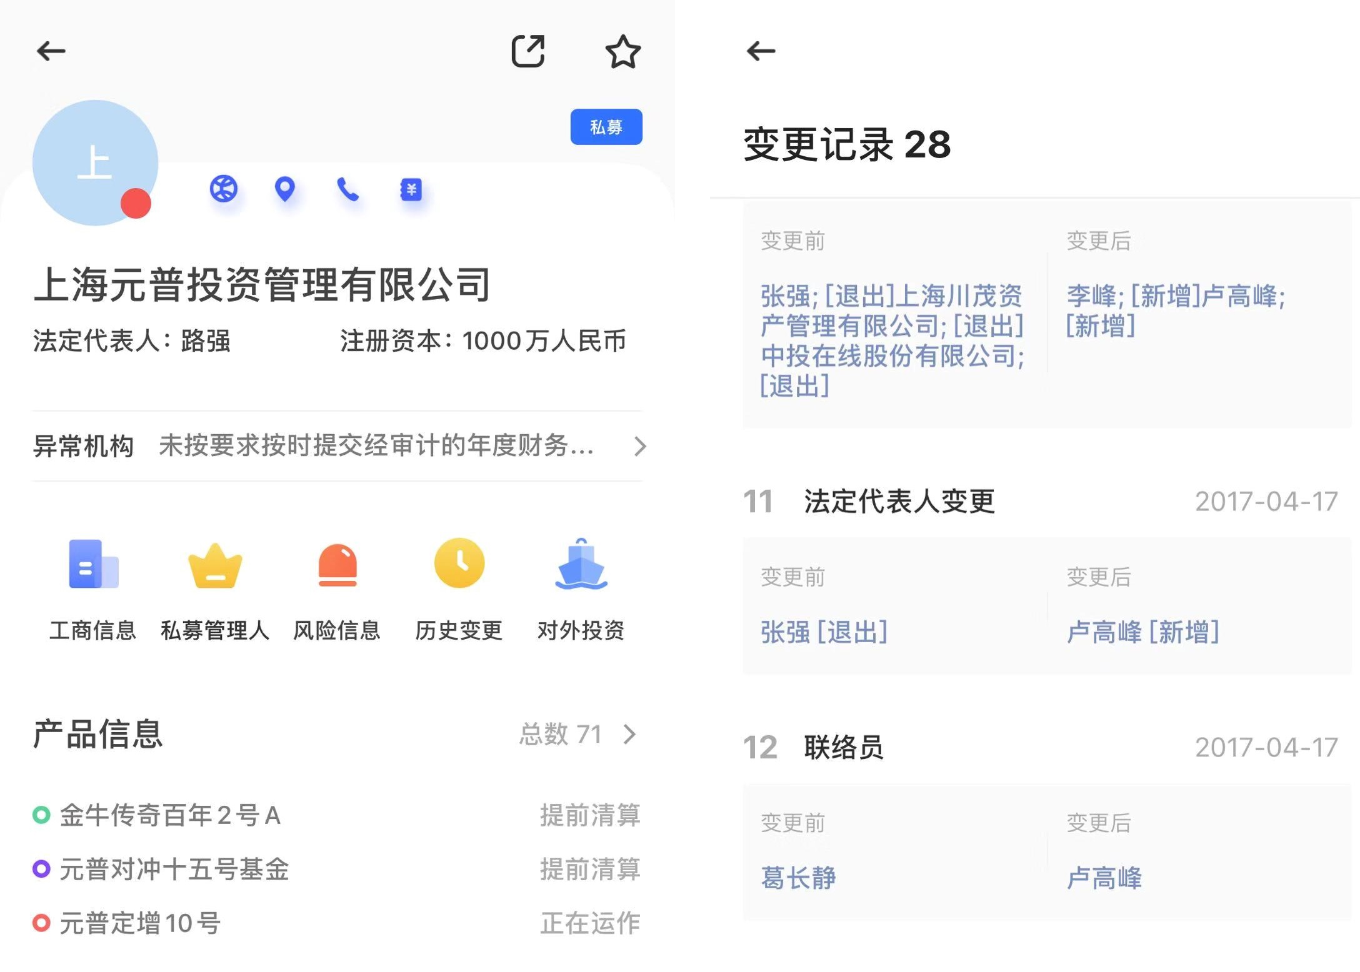Tap the 私募 tag badge
This screenshot has height=972, width=1360.
click(x=606, y=127)
